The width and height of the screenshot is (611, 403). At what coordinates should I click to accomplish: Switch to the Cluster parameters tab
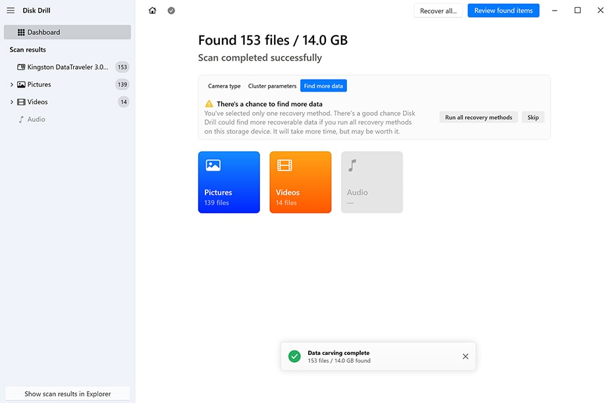point(272,86)
